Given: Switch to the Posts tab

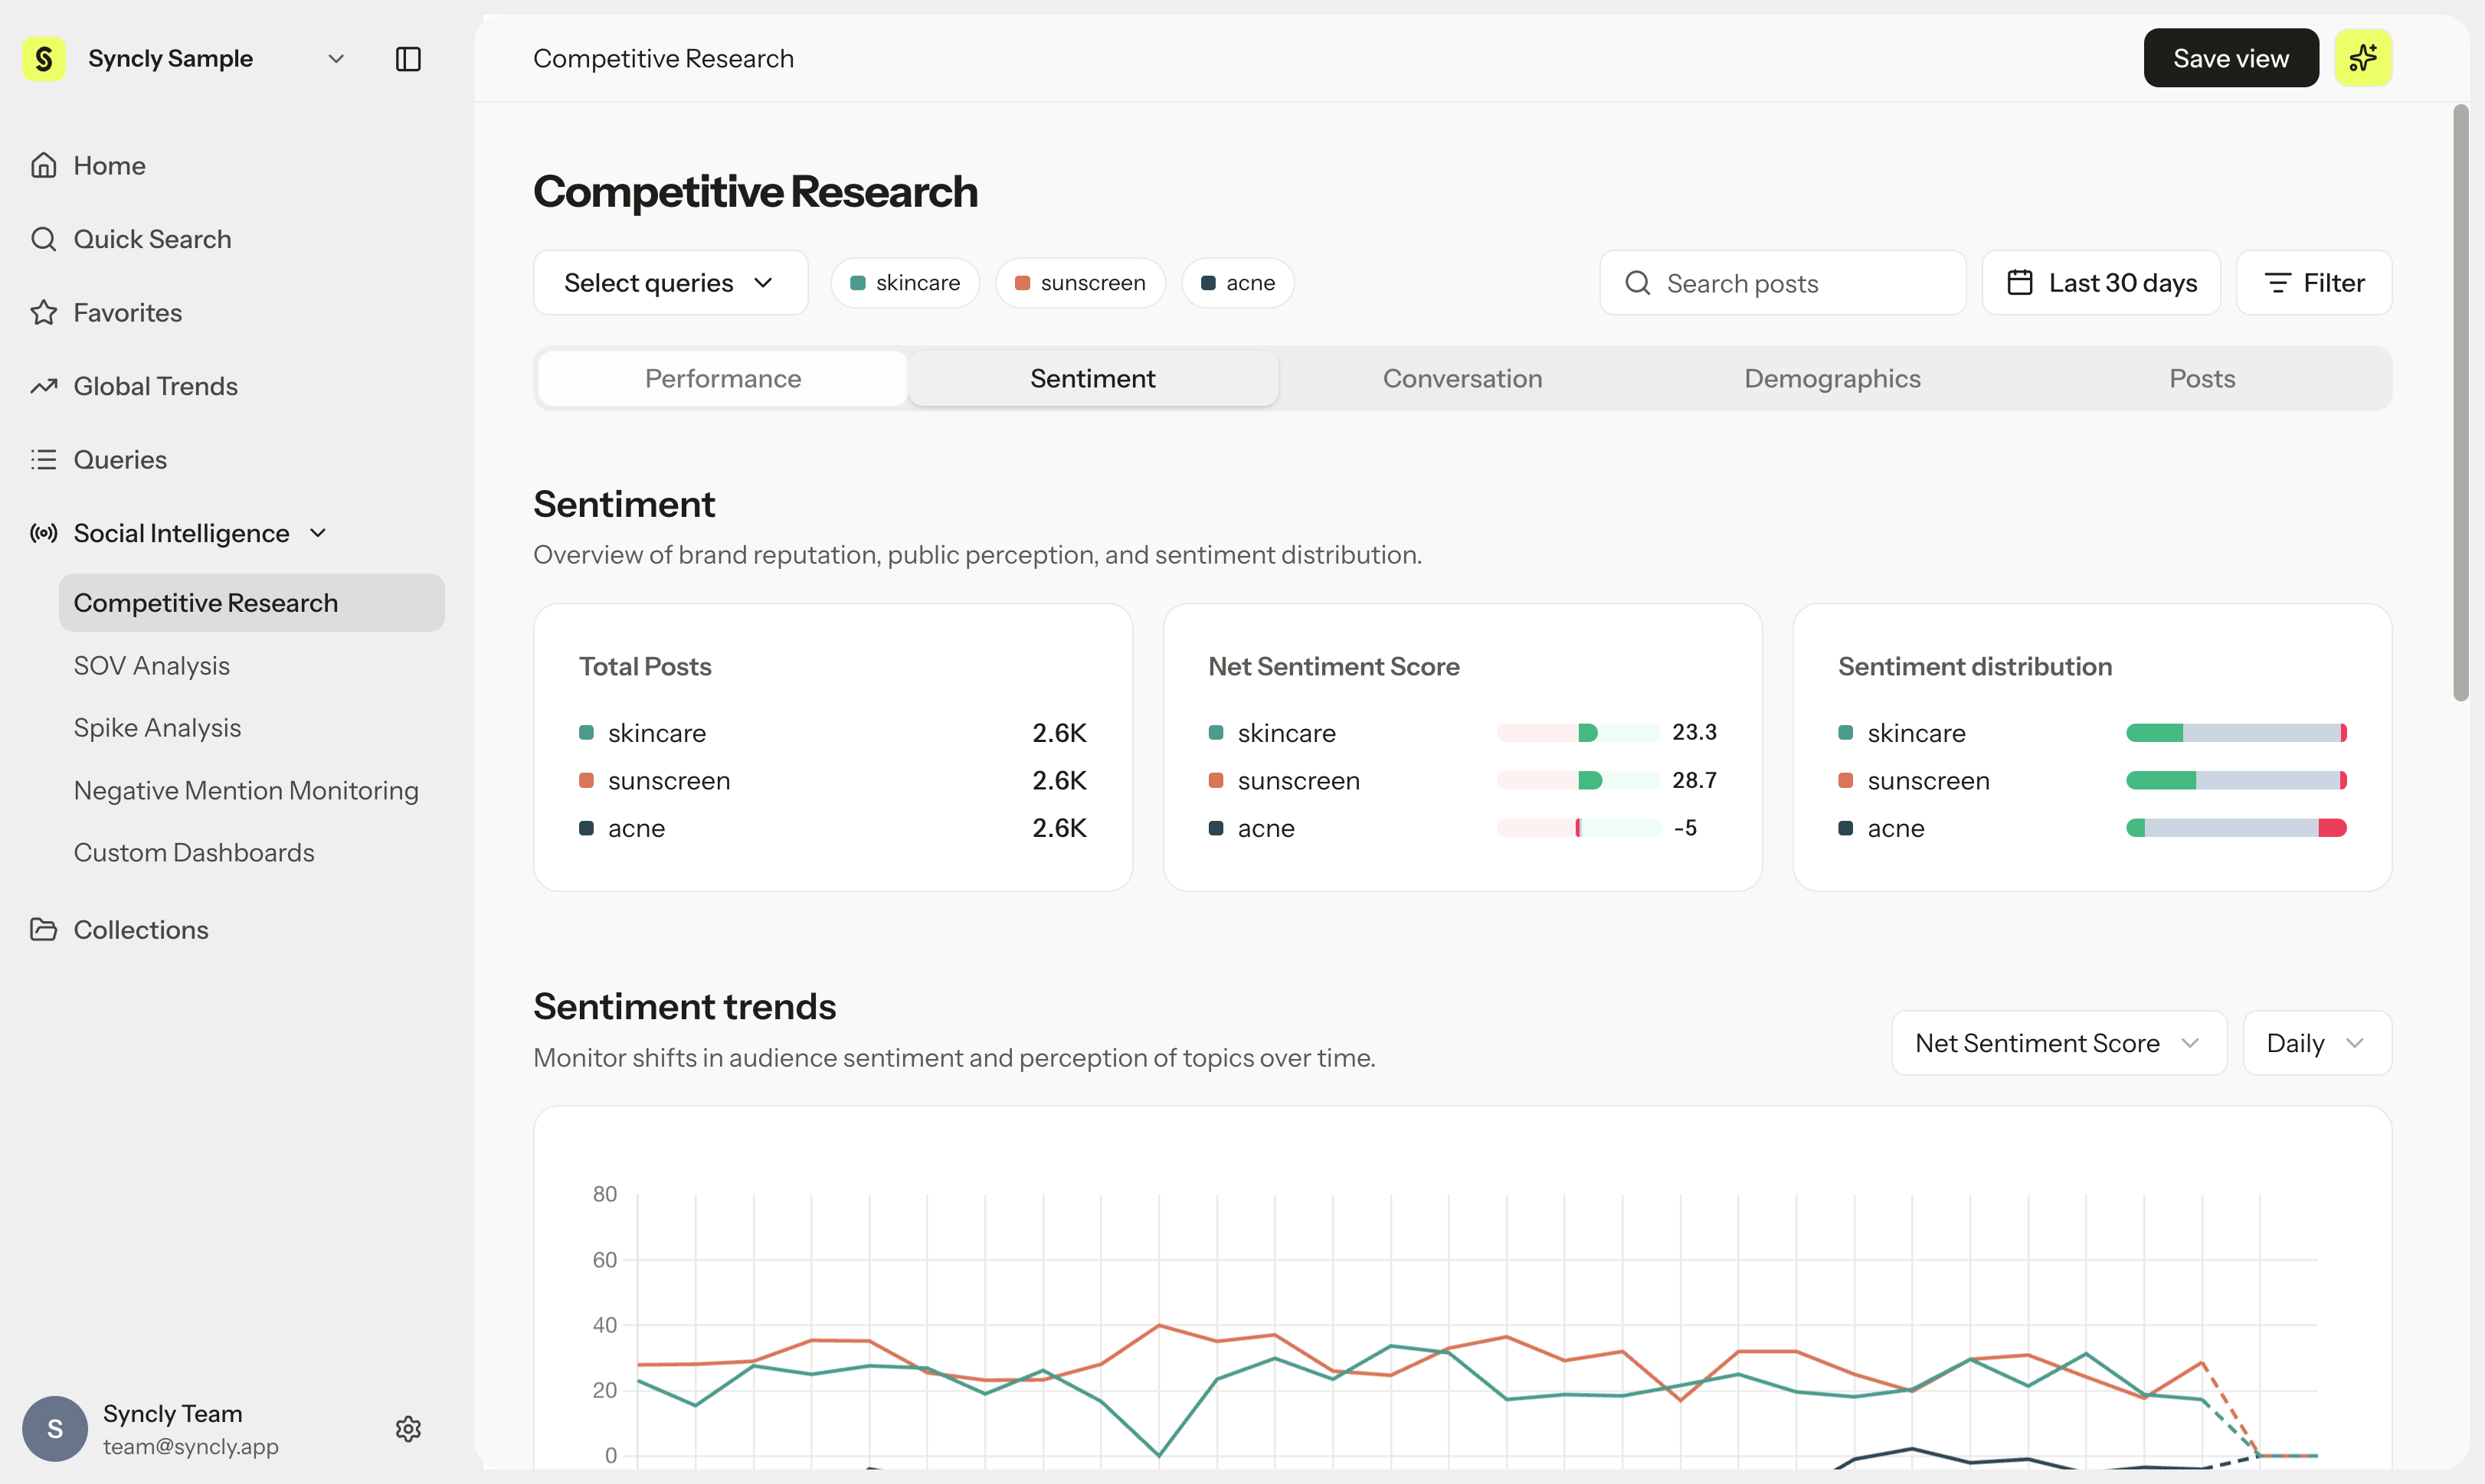Looking at the screenshot, I should pos(2202,378).
